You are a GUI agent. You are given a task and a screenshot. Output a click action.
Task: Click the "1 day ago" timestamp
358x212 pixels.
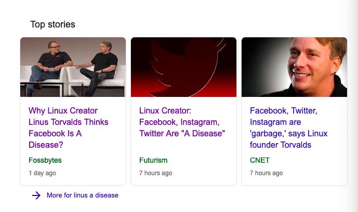coord(42,173)
